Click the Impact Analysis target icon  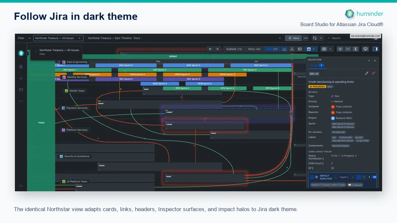tap(317, 177)
